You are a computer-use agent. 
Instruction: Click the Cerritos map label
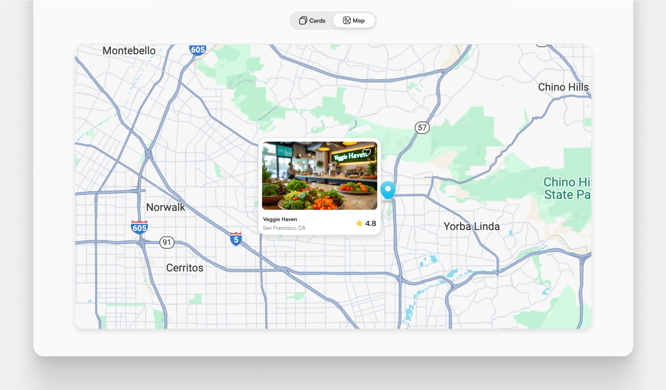[x=185, y=268]
